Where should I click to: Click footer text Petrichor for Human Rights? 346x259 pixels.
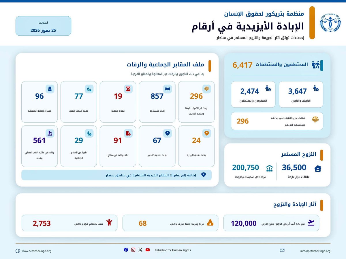pos(173,250)
